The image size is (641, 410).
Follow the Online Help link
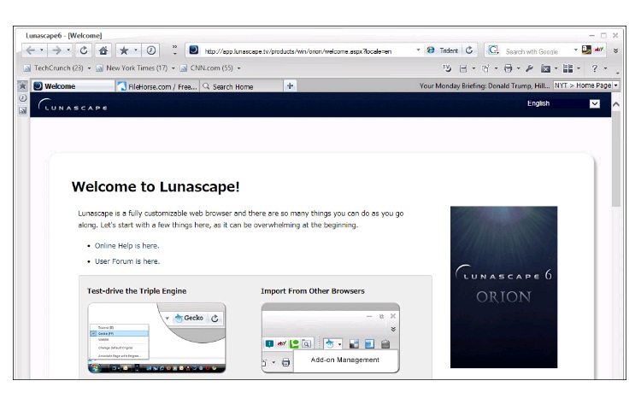tap(126, 246)
